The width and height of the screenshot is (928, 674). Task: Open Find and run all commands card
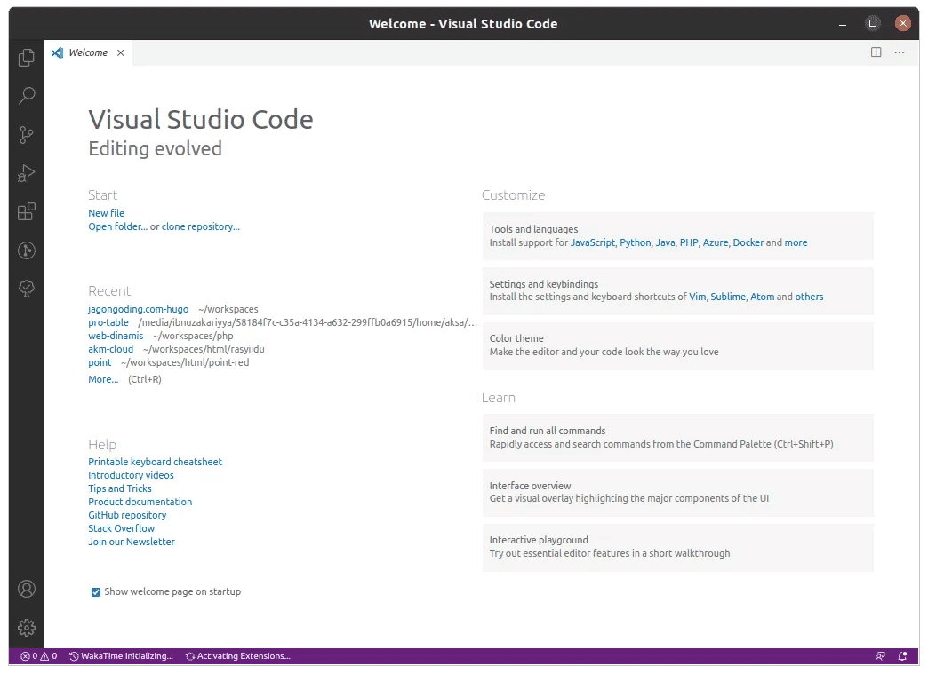[x=677, y=438]
